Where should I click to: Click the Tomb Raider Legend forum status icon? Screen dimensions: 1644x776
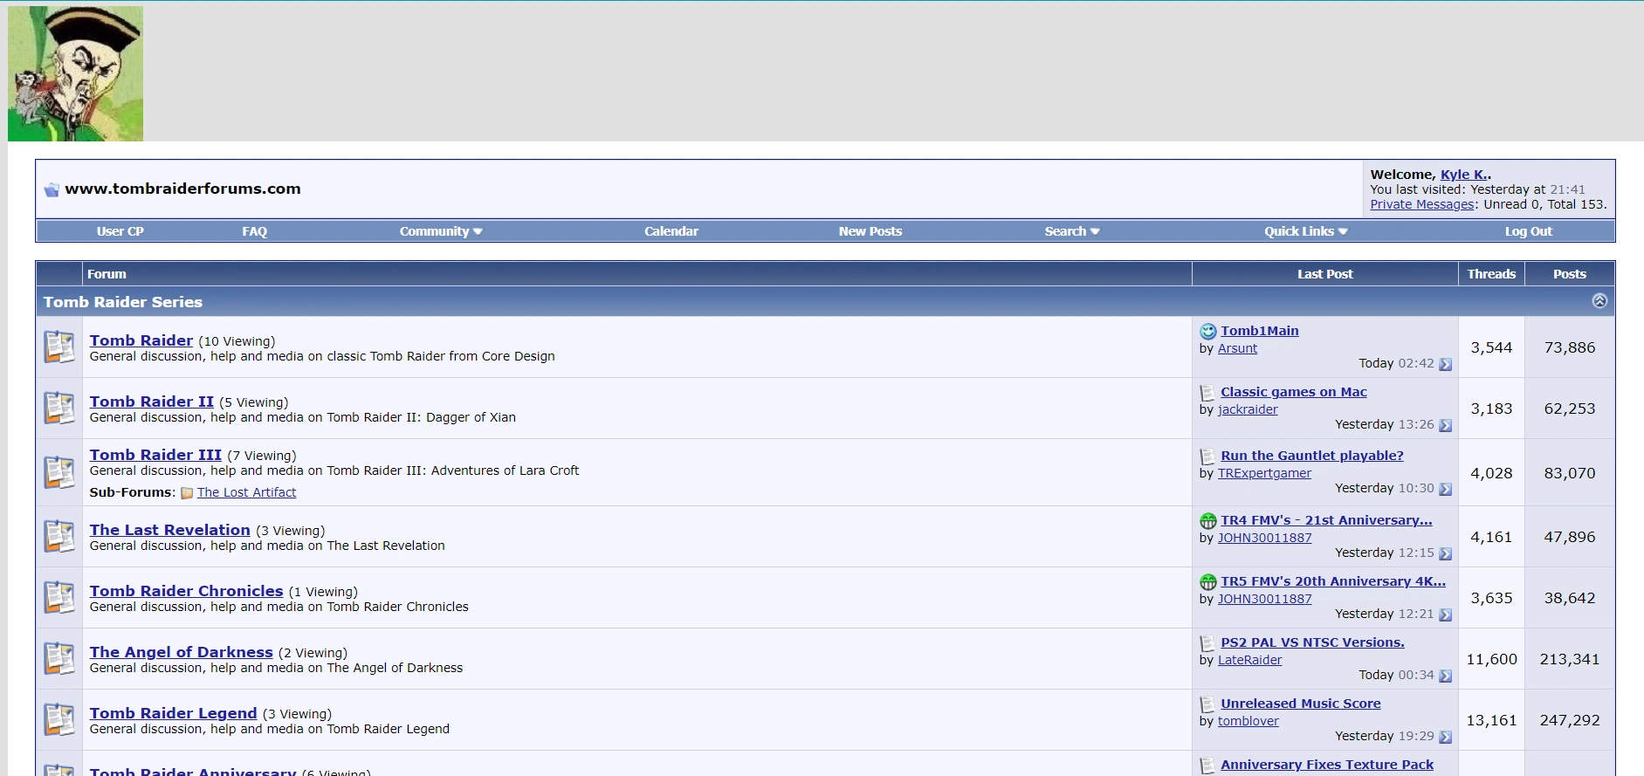pyautogui.click(x=59, y=719)
